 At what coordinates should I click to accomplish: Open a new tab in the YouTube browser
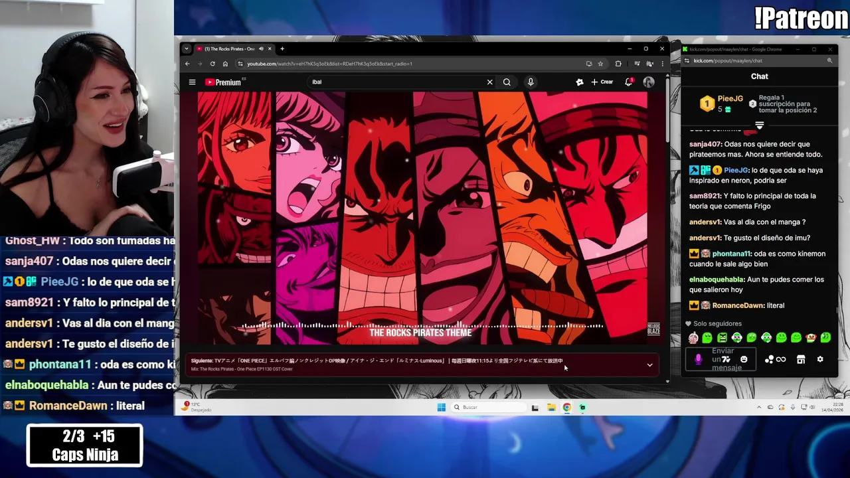[x=282, y=48]
